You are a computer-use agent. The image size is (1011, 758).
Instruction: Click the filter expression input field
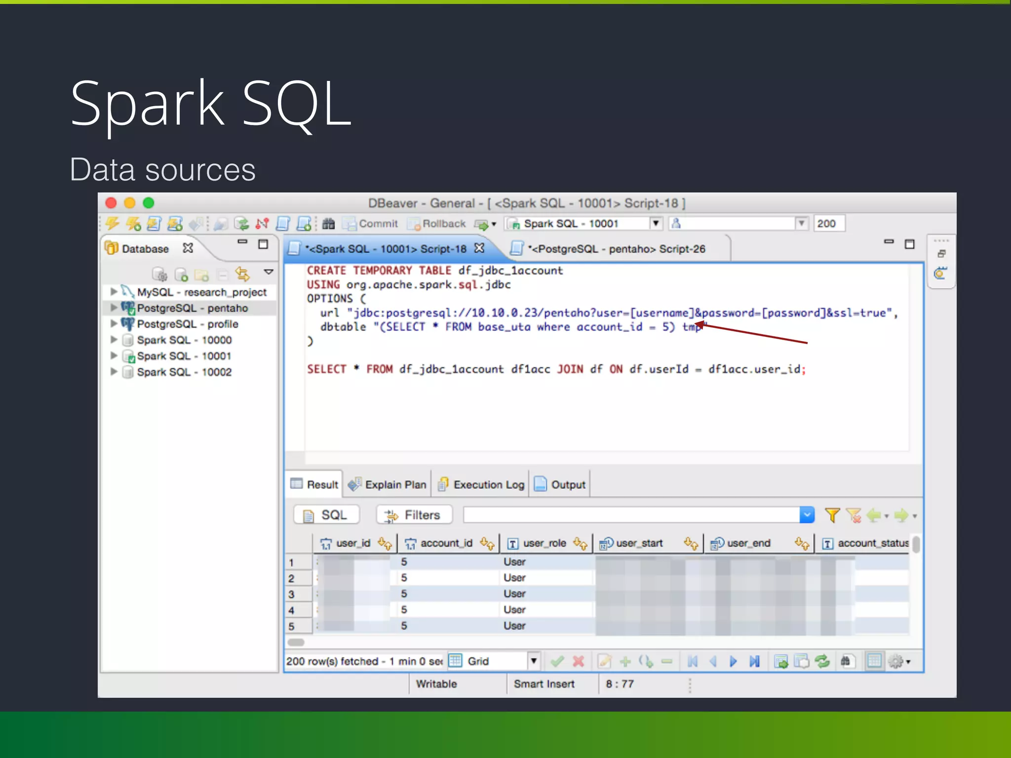coord(631,515)
